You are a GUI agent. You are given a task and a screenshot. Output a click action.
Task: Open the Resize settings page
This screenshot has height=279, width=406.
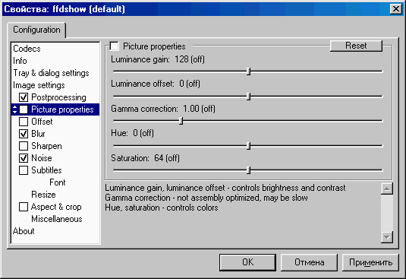click(x=43, y=195)
